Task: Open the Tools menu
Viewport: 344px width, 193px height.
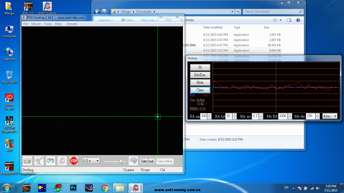Action: 48,24
